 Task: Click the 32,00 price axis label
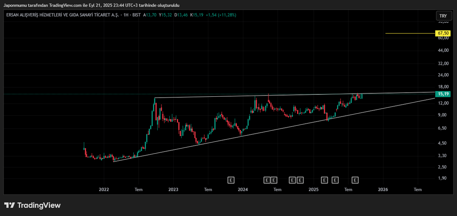(443, 63)
